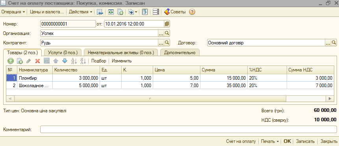Click the Контрагент field with Рудь
Screen dimensions: 339x146
tap(99, 43)
